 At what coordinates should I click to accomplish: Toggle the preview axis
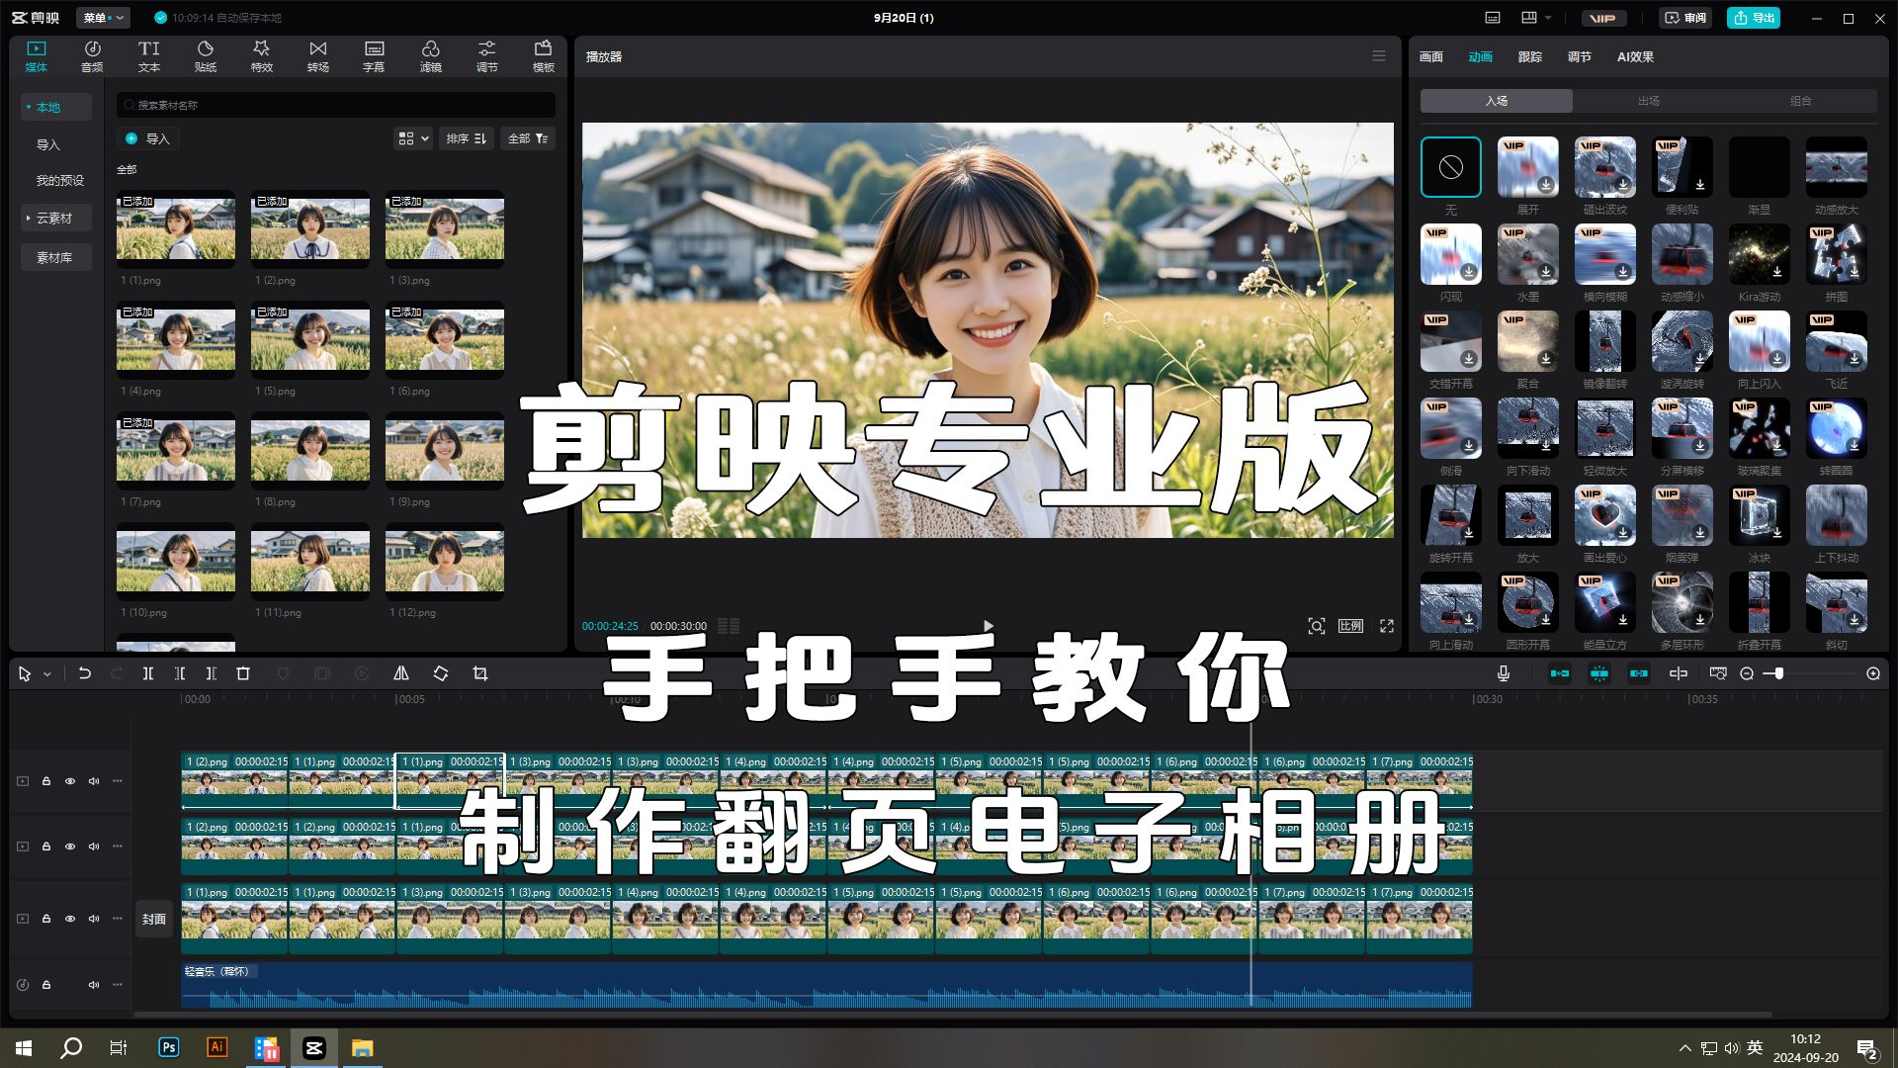[1679, 673]
